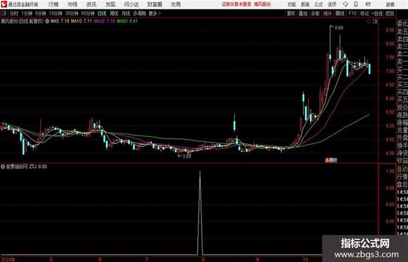Click the mail envelope icon
Image resolution: width=408 pixels, height=262 pixels.
click(368, 4)
